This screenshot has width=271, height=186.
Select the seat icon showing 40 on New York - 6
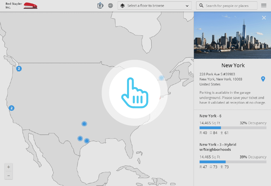pyautogui.click(x=200, y=133)
